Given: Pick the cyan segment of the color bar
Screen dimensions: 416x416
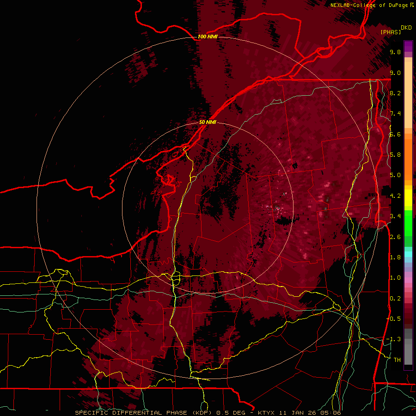Looking at the screenshot, I should click(x=408, y=254).
